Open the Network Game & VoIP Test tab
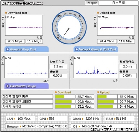139x133 pixels. tap(96, 49)
